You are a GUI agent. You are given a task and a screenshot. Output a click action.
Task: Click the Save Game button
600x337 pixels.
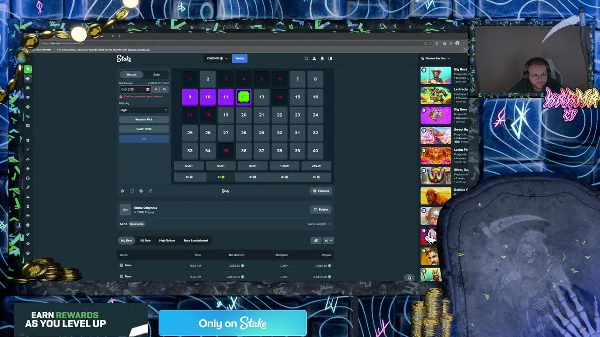(x=137, y=224)
